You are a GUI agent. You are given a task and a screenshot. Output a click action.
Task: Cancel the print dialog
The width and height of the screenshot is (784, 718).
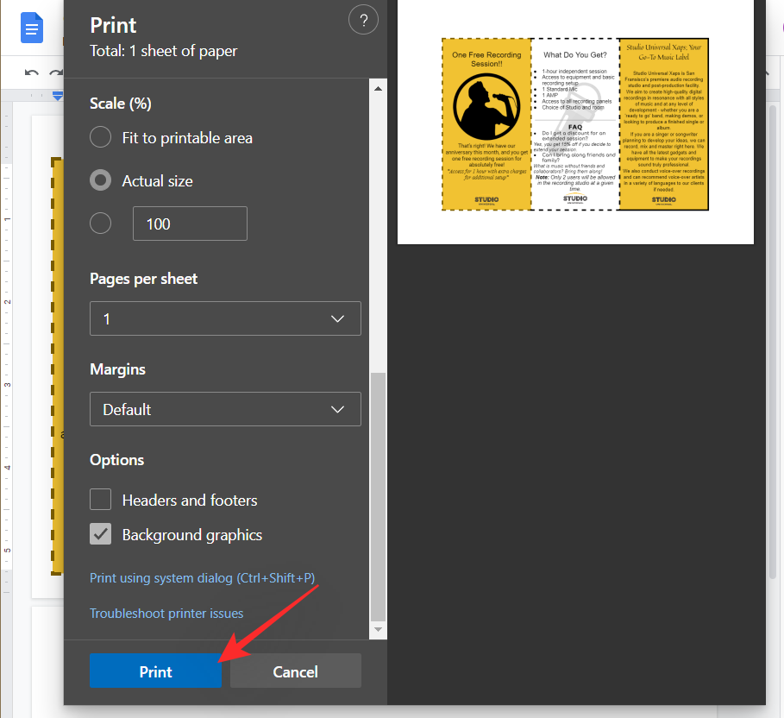(x=295, y=671)
